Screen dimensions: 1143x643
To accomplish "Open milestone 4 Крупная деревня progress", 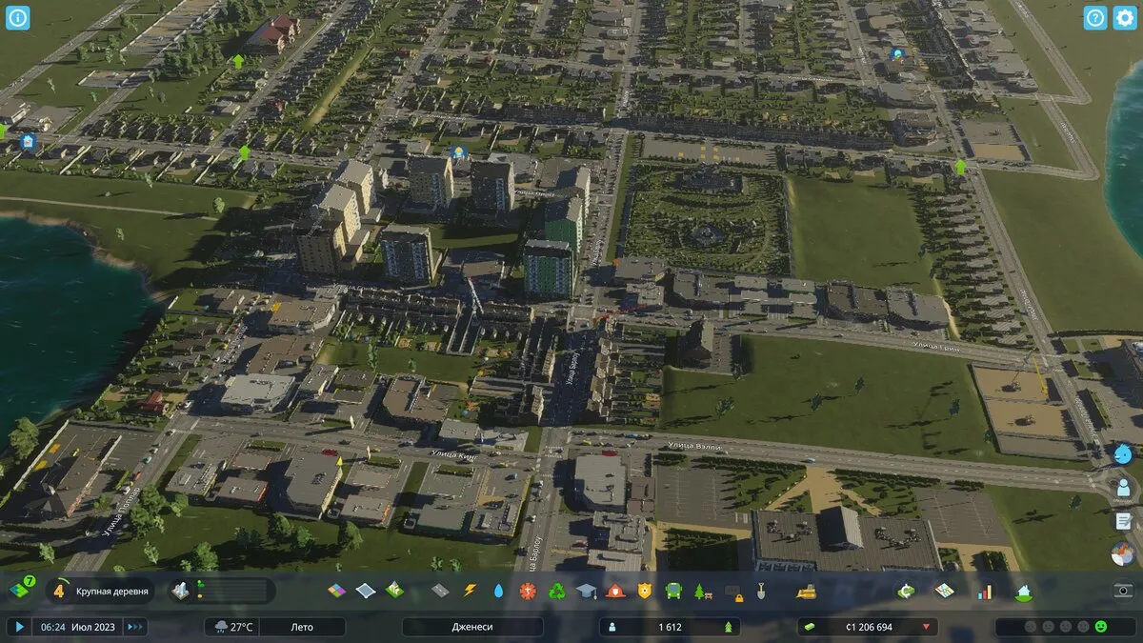I will click(101, 591).
